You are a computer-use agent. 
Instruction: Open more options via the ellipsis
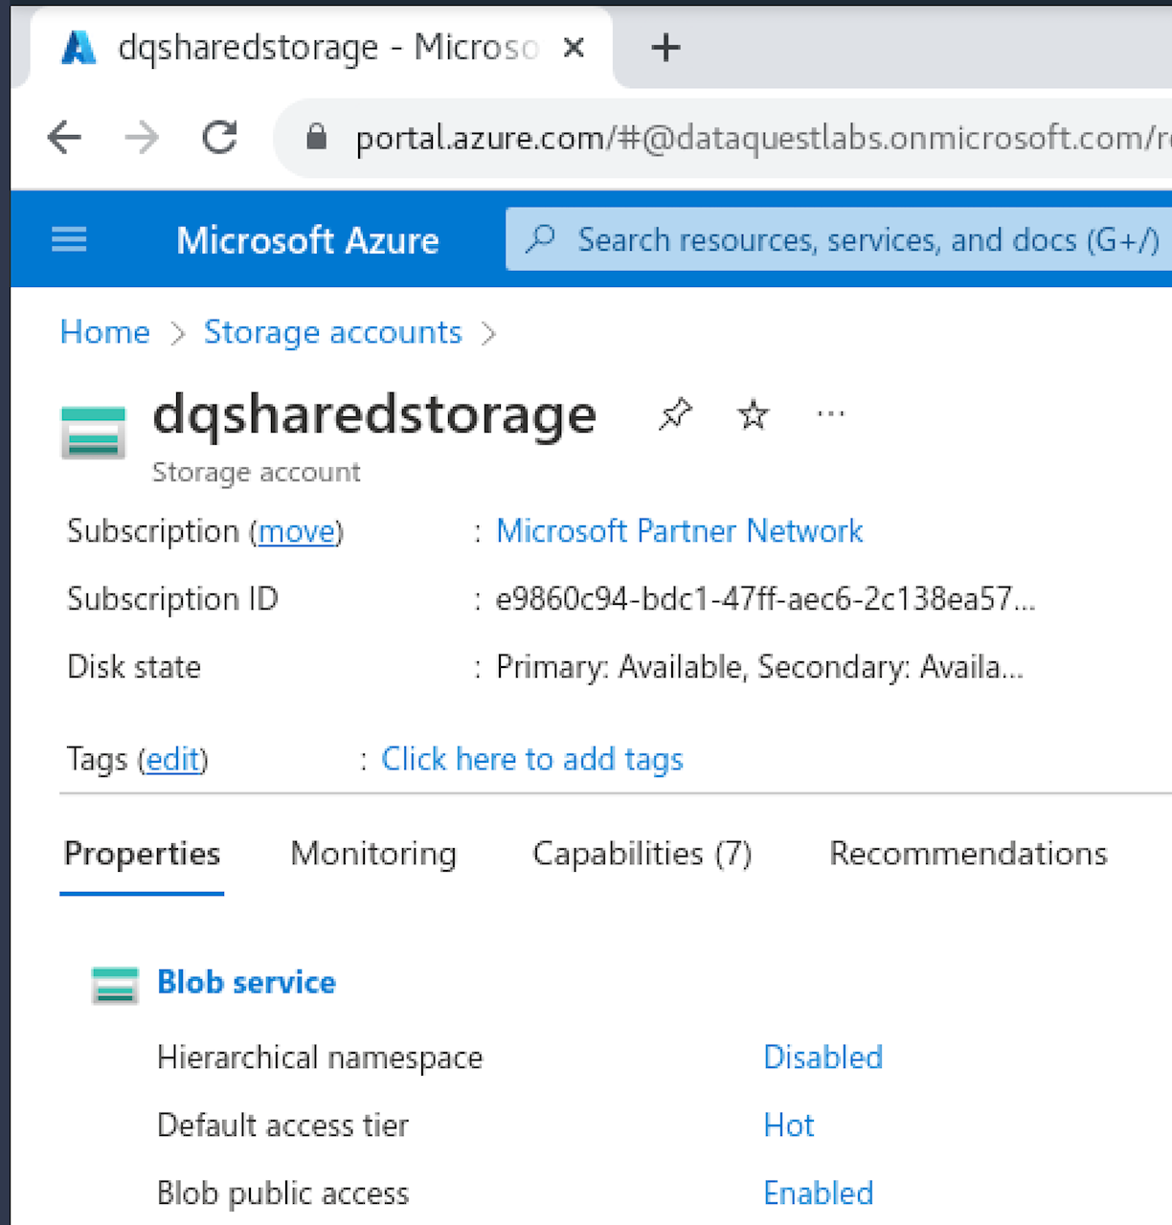coord(829,414)
